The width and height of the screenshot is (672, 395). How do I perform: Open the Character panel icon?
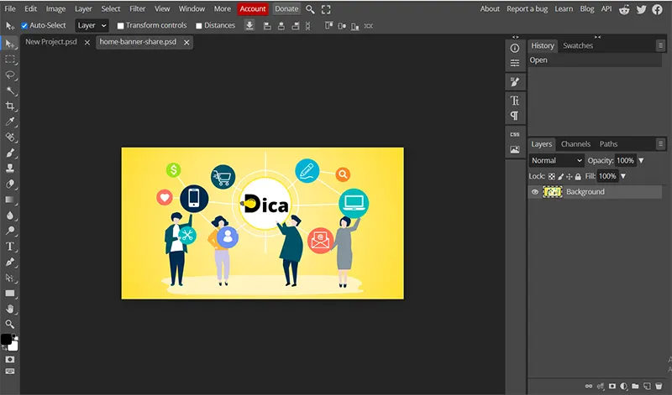pyautogui.click(x=515, y=101)
